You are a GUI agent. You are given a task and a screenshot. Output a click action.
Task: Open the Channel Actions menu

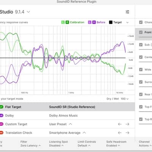point(145,144)
